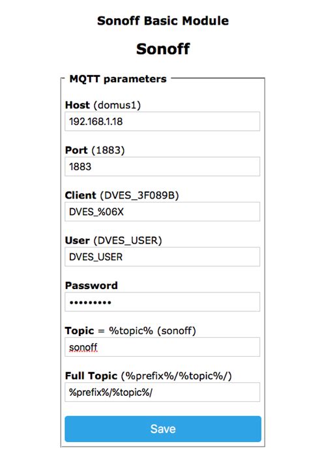
Task: Click the bold Password label
Action: (x=91, y=285)
